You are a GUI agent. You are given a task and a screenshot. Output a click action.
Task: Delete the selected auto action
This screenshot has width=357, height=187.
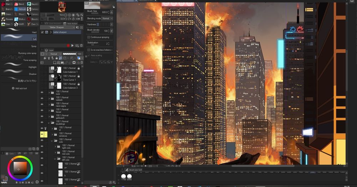(x=81, y=45)
